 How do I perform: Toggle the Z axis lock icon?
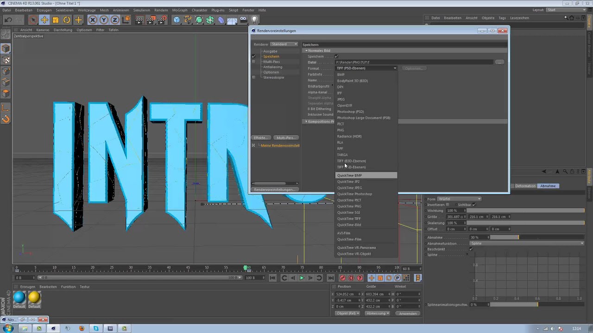(115, 20)
